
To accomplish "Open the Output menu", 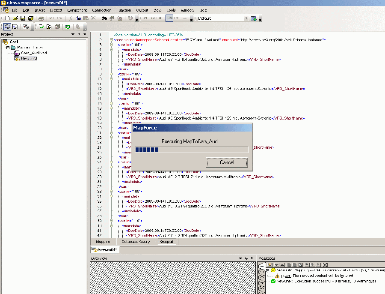I will [142, 10].
